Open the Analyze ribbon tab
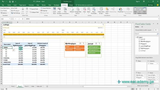The image size is (160, 90). [64, 5]
